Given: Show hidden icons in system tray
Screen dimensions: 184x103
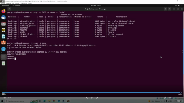Looking at the screenshot, I should click(x=162, y=101).
